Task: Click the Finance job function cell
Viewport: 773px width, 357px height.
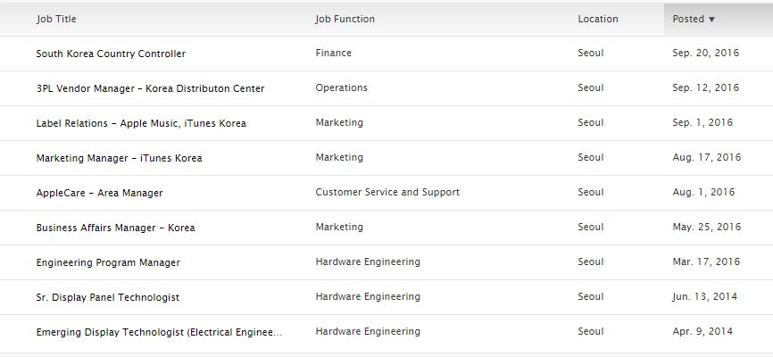Action: coord(333,53)
